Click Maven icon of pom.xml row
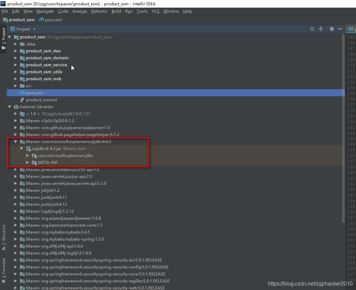The width and height of the screenshot is (356, 290). click(x=22, y=93)
